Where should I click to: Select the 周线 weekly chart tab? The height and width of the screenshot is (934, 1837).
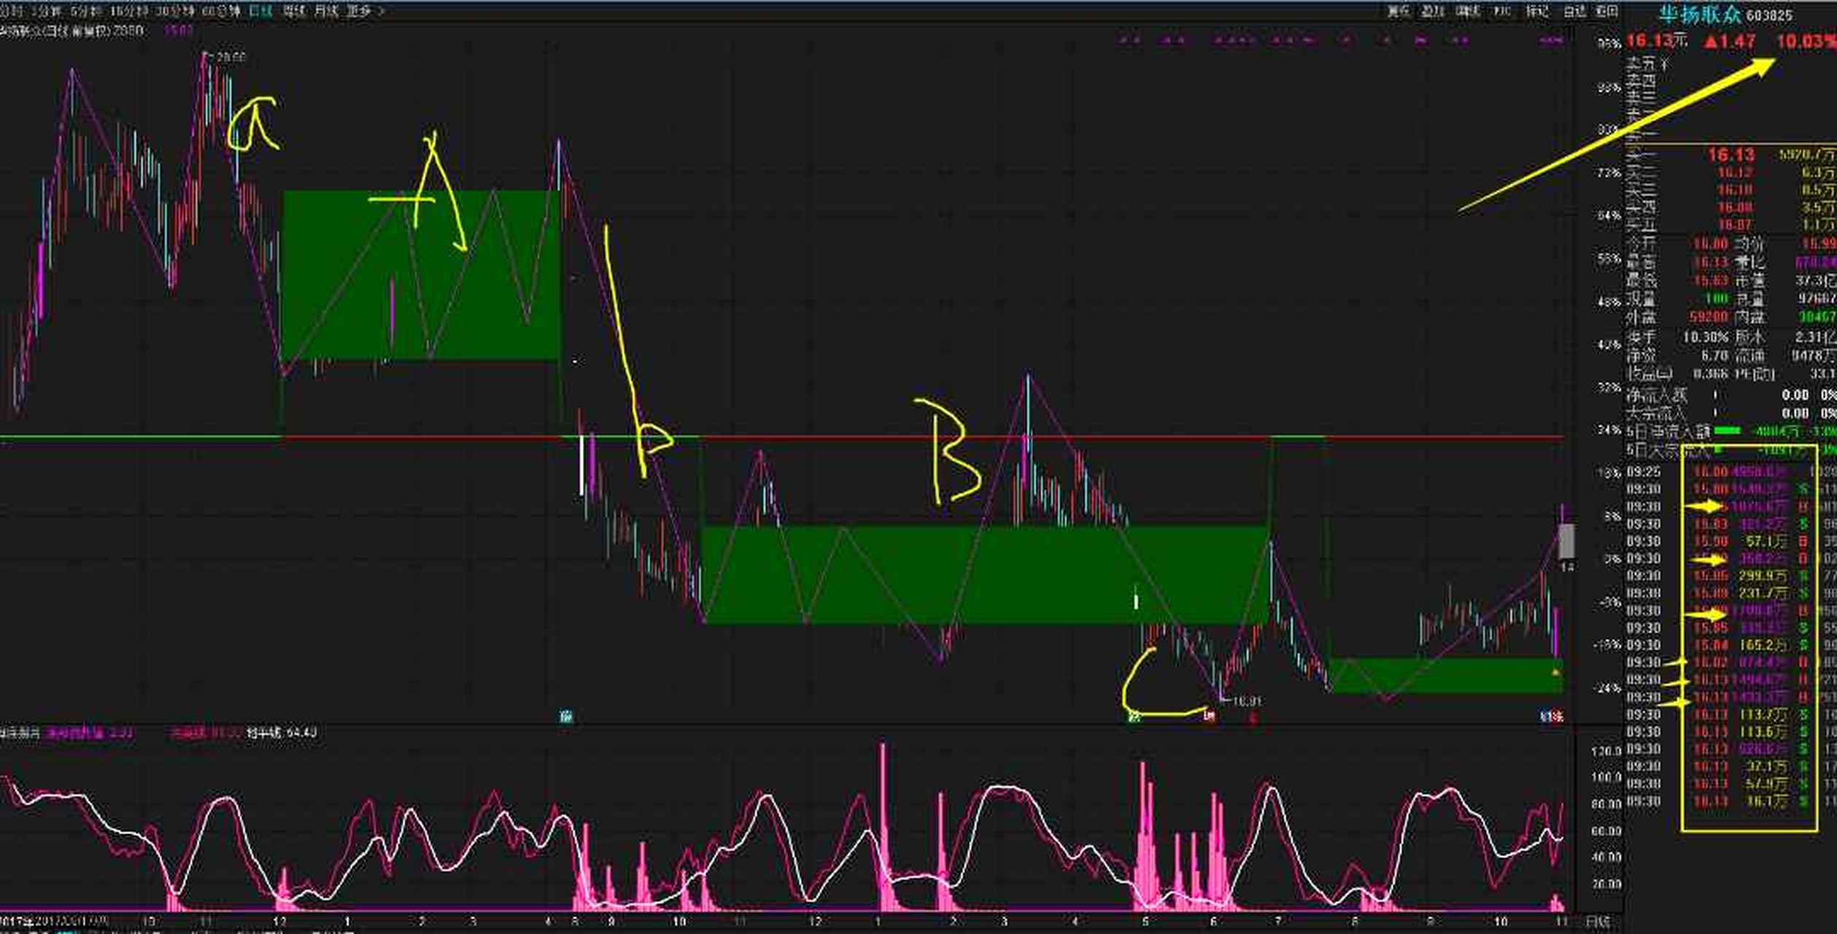point(294,12)
